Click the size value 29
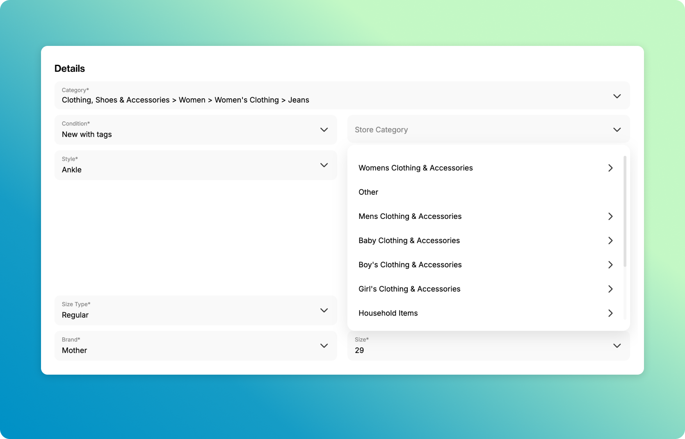Image resolution: width=685 pixels, height=439 pixels. tap(359, 350)
